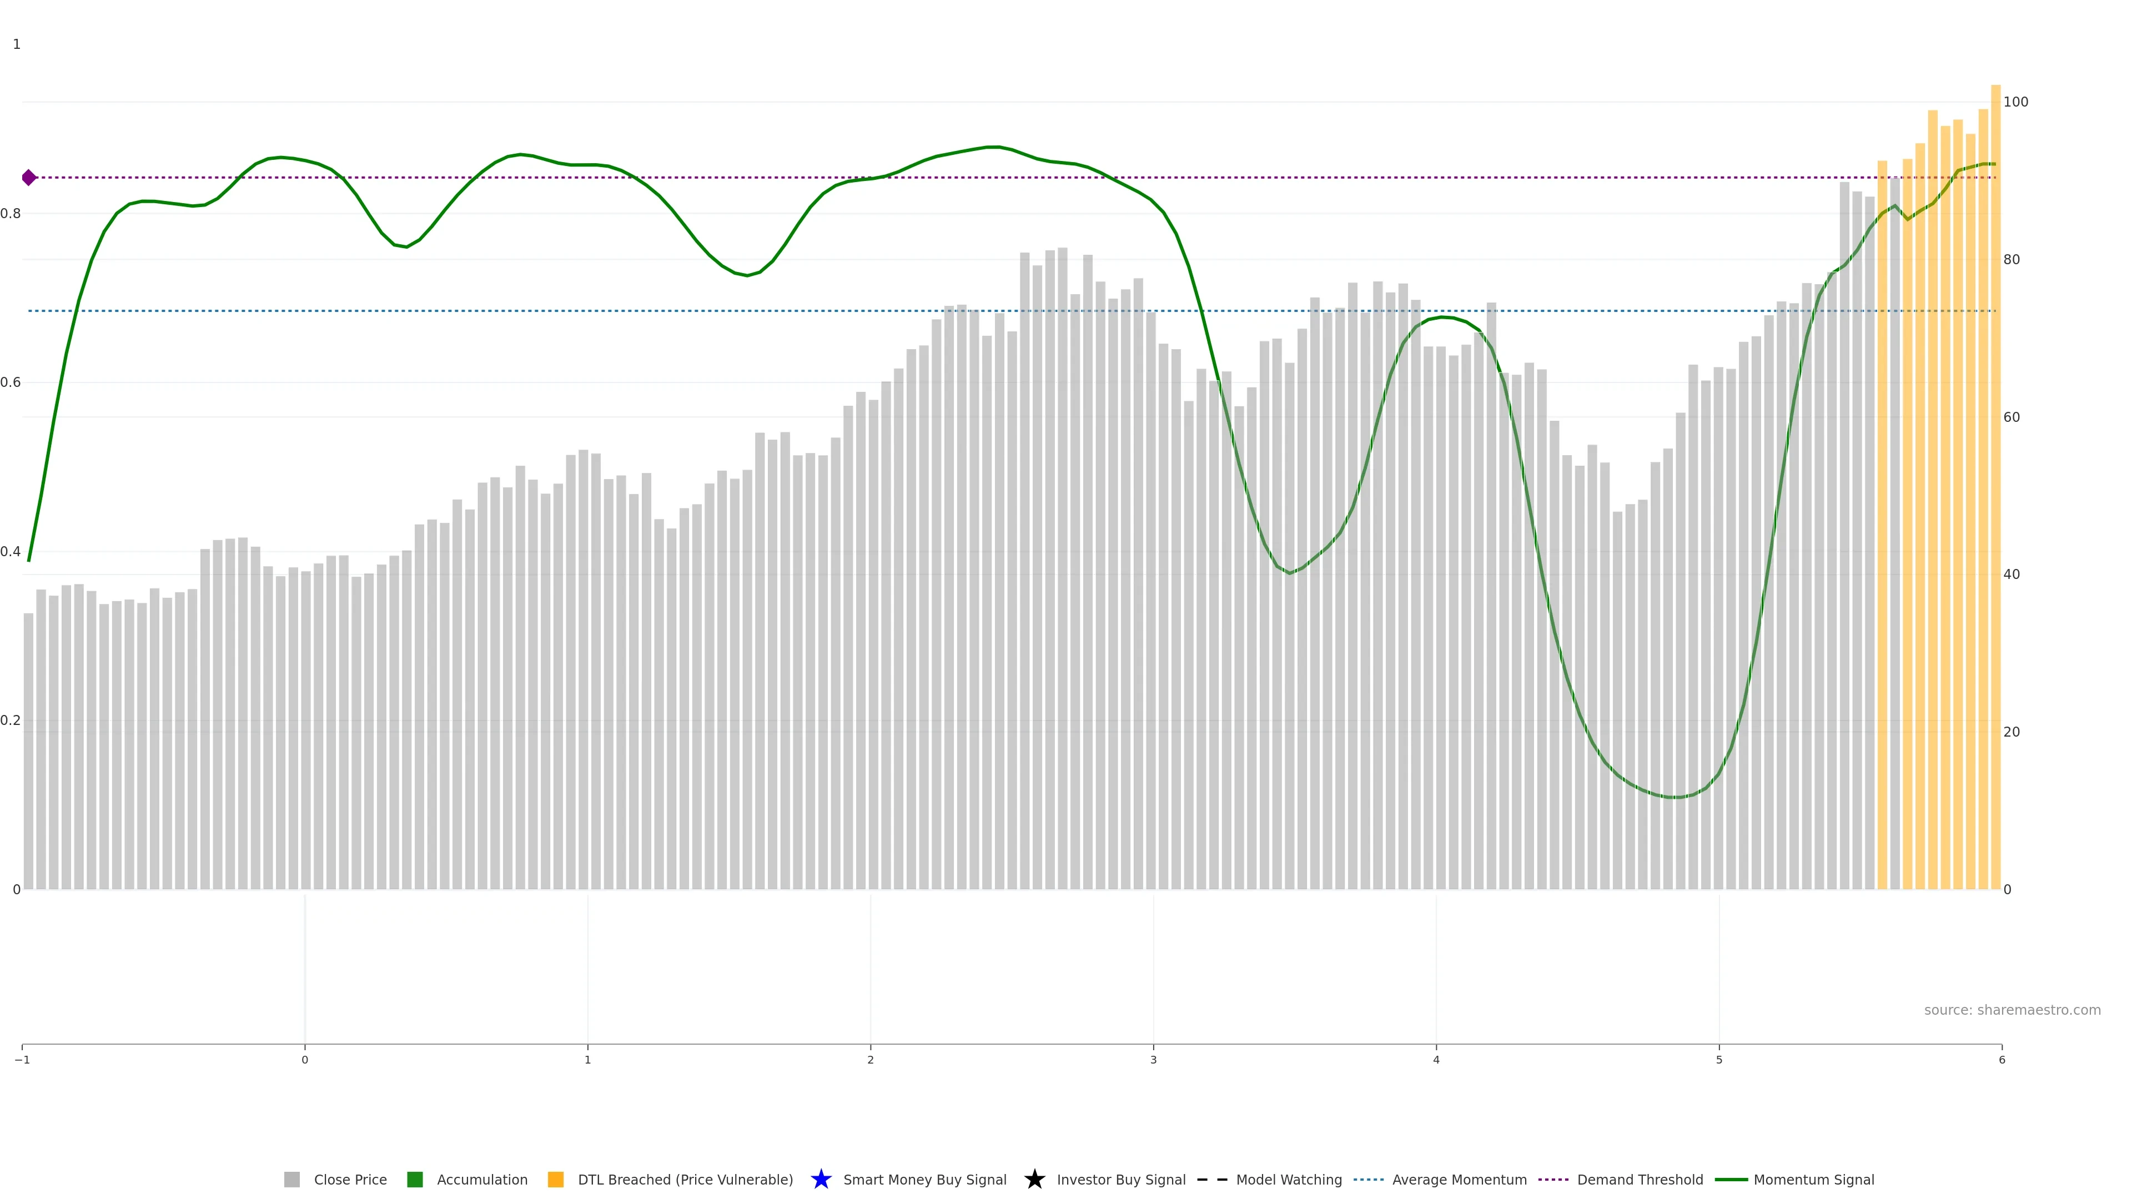Click the green Accumulation legend square
The image size is (2132, 1199).
415,1179
